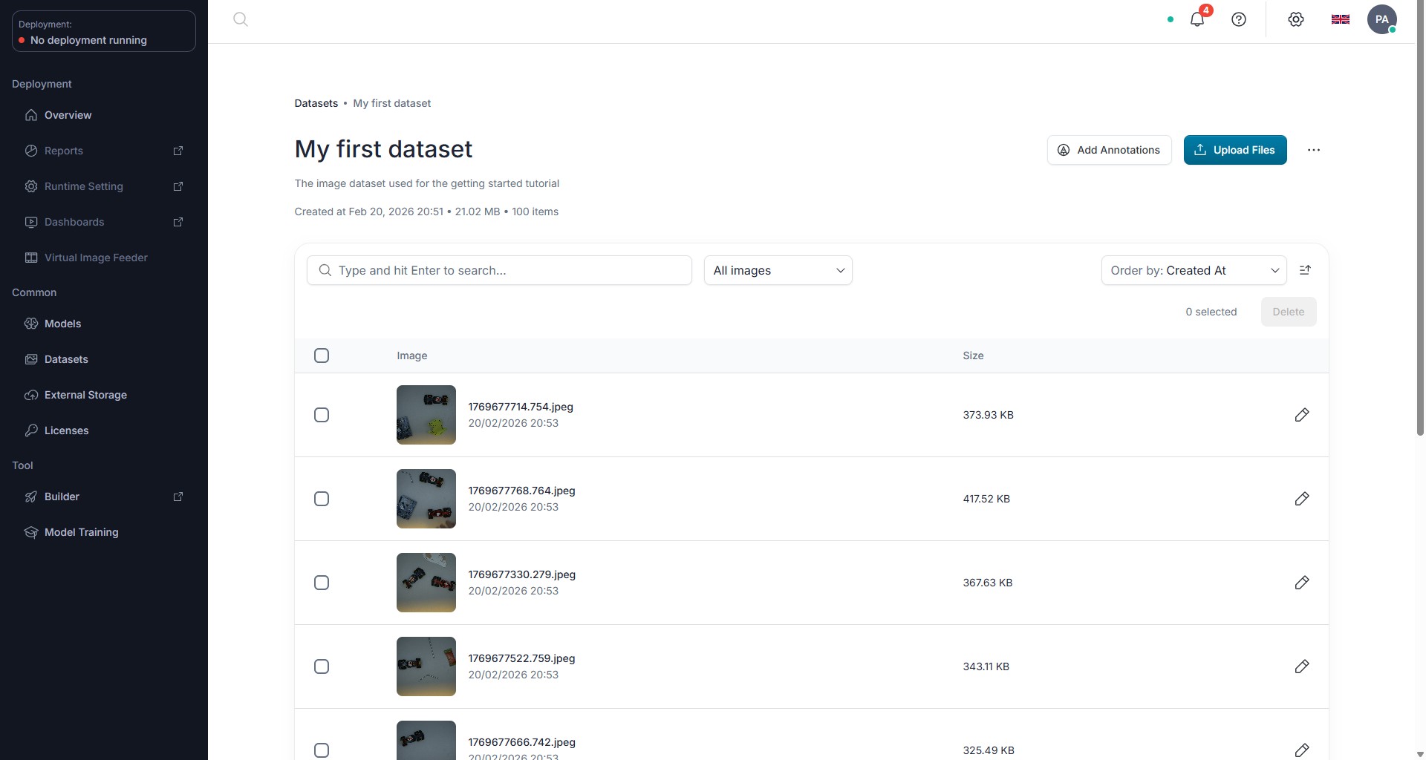Image resolution: width=1426 pixels, height=760 pixels.
Task: Click file name 1769677330.279.jpeg
Action: click(521, 574)
